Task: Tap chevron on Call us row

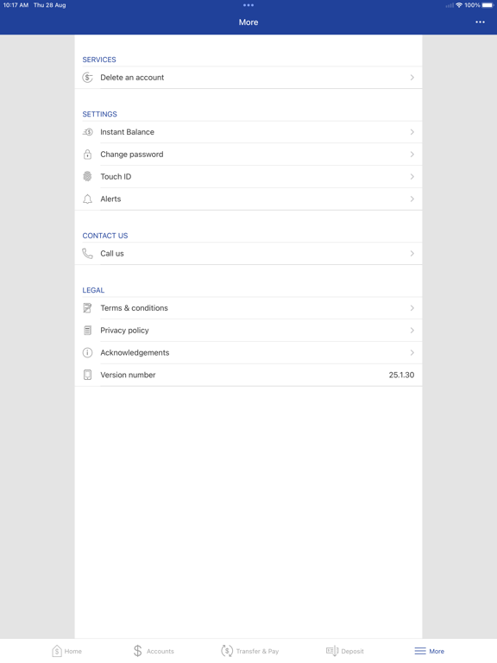Action: [412, 254]
